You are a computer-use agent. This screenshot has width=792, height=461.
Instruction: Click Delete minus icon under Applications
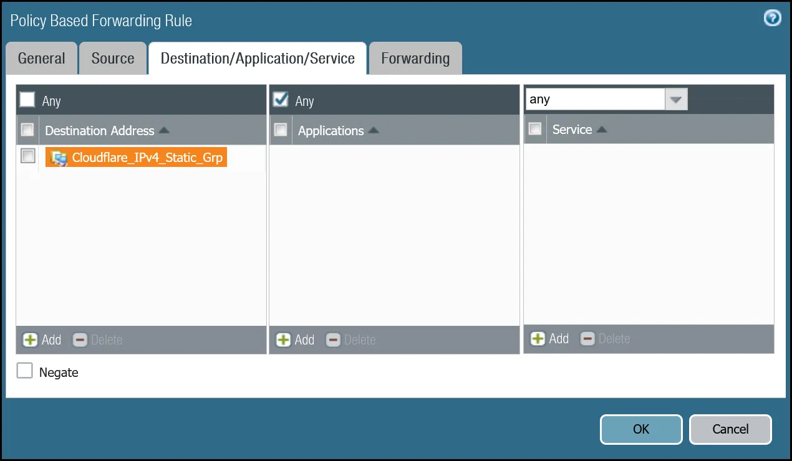point(333,340)
